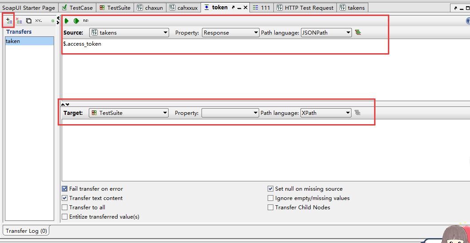The width and height of the screenshot is (470, 243).
Task: Clone the selected transfer
Action: [28, 21]
